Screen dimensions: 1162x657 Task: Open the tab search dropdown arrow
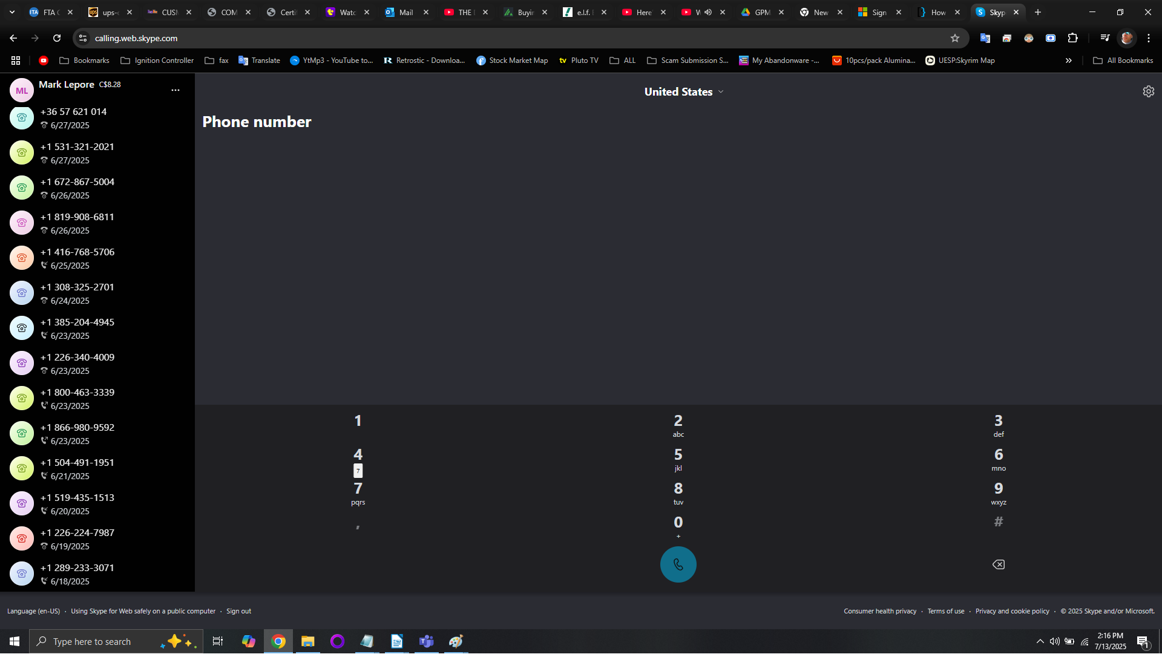(12, 12)
